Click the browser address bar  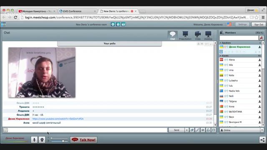(x=136, y=17)
